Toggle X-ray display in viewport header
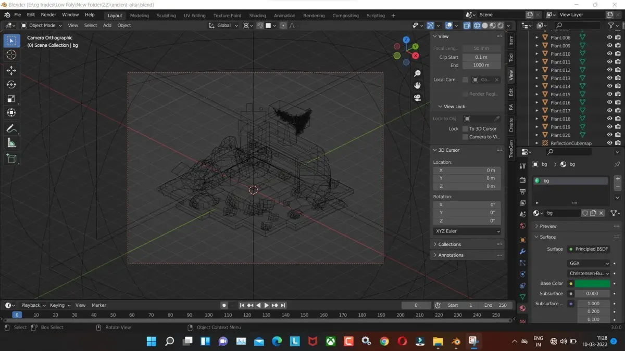The width and height of the screenshot is (625, 351). (466, 25)
